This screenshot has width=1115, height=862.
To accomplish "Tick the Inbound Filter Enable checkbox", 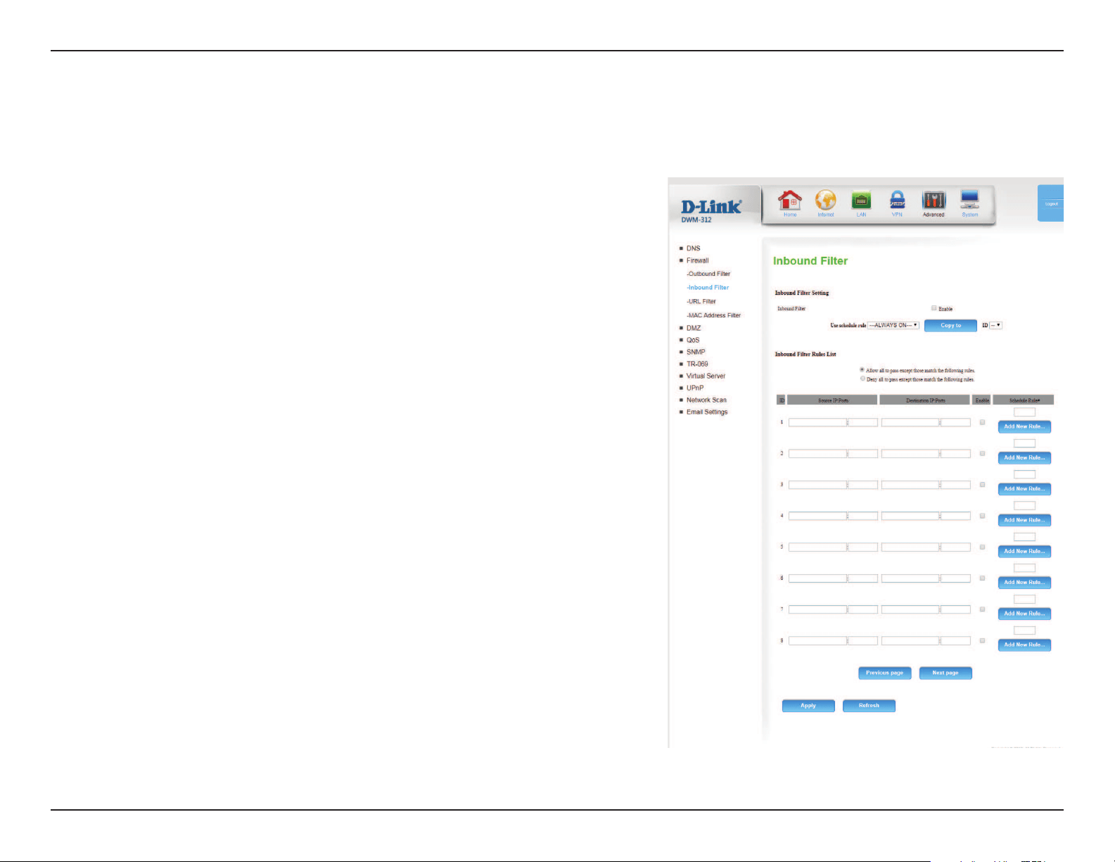I will pos(934,308).
